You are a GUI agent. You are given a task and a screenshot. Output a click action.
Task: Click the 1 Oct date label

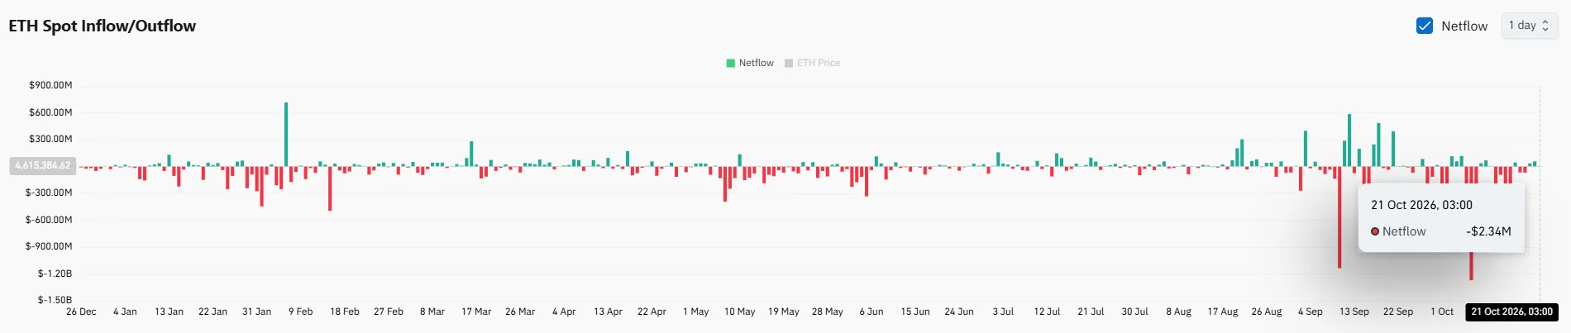[1442, 312]
